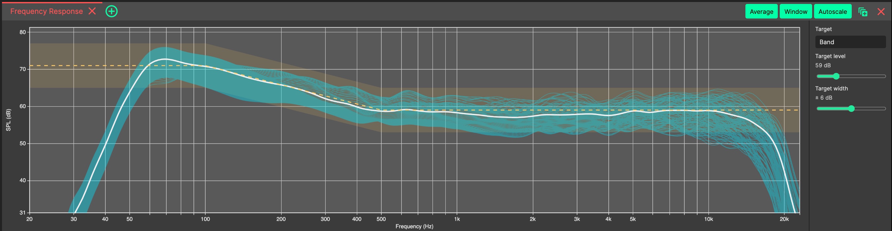Click the "Target width" label
Viewport: 892px width, 231px height.
(x=831, y=88)
